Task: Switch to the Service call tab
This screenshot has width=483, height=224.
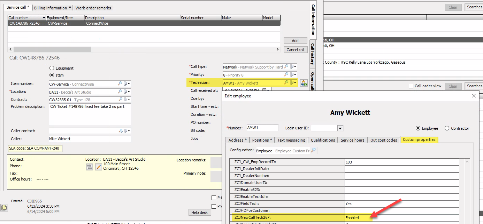Action: click(19, 7)
